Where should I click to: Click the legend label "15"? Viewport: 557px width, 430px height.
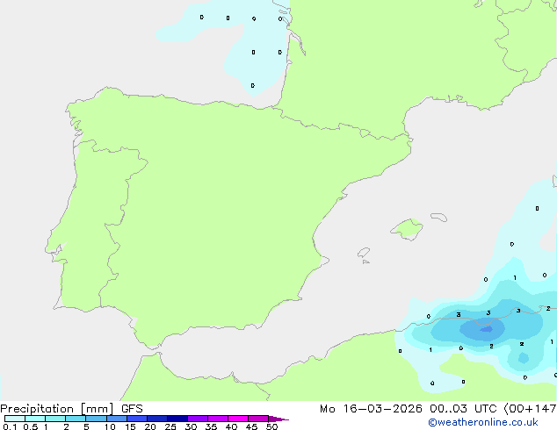tap(130, 426)
